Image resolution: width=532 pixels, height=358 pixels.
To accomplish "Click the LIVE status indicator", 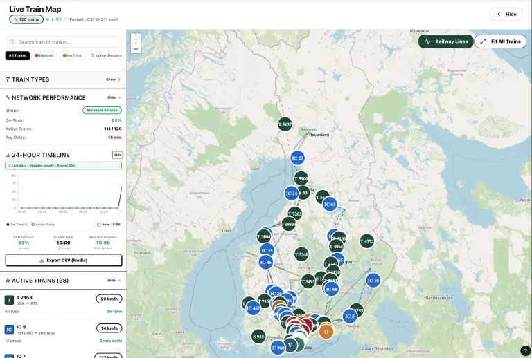I will [x=54, y=19].
